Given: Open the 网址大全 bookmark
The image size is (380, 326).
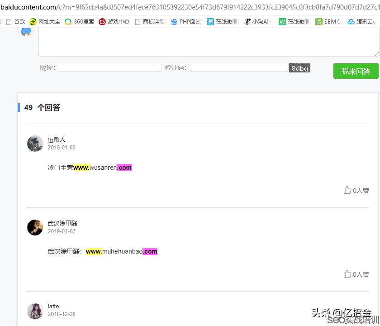Looking at the screenshot, I should click(x=45, y=22).
